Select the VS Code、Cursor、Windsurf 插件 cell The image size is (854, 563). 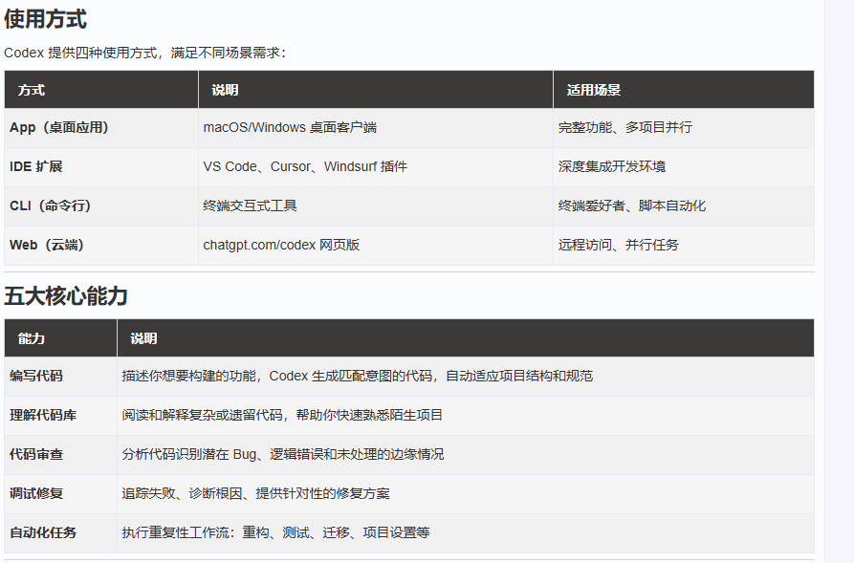click(305, 166)
